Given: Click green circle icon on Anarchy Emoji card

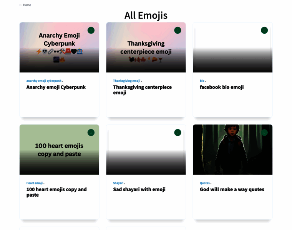Looking at the screenshot, I should [x=91, y=30].
